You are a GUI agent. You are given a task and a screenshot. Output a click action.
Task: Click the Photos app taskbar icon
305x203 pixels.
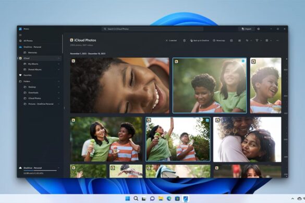tap(186, 198)
